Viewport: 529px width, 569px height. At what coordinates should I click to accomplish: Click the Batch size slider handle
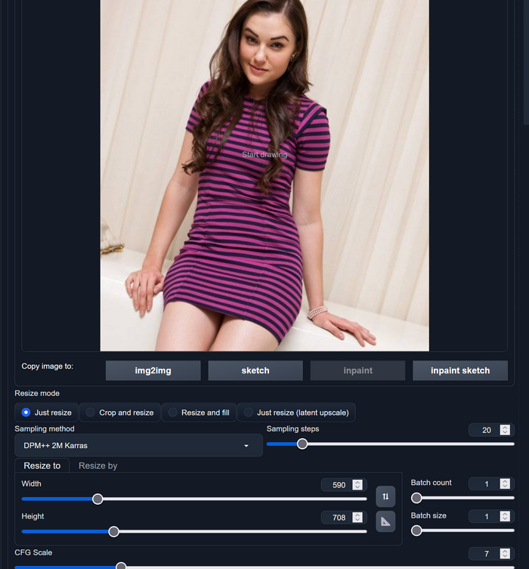pyautogui.click(x=416, y=530)
